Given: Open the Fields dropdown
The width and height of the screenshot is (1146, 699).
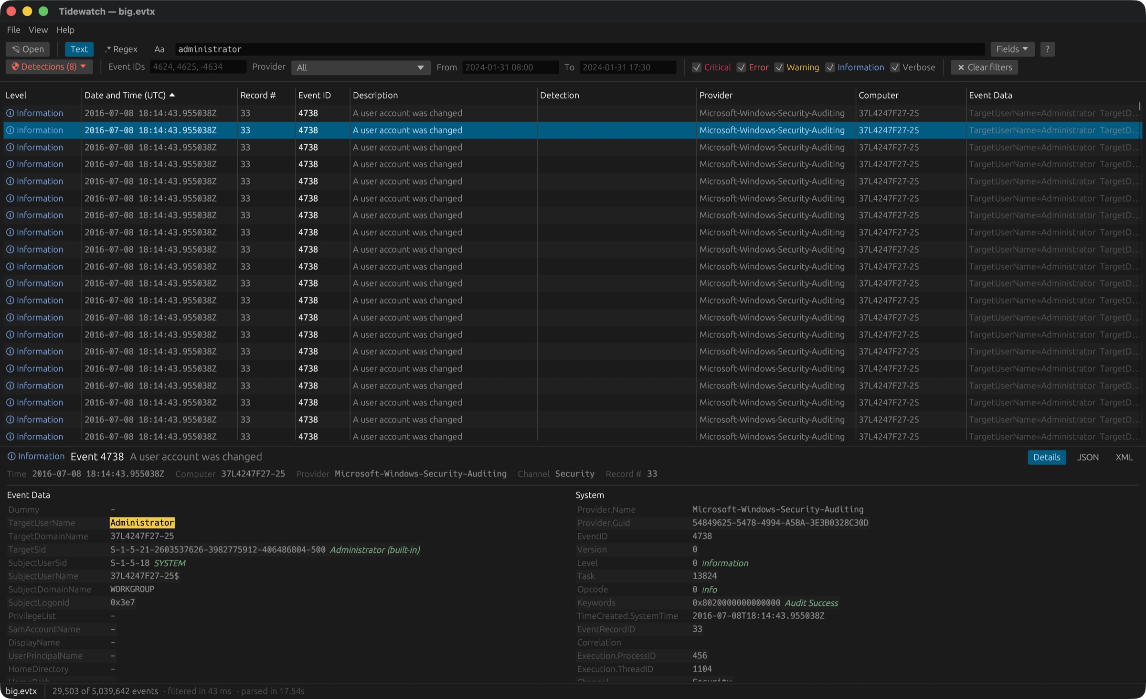Looking at the screenshot, I should [x=1012, y=49].
